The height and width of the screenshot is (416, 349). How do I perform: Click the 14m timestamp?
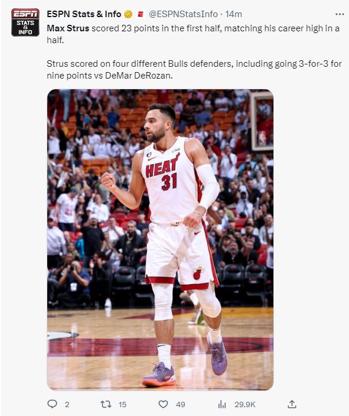pyautogui.click(x=234, y=14)
